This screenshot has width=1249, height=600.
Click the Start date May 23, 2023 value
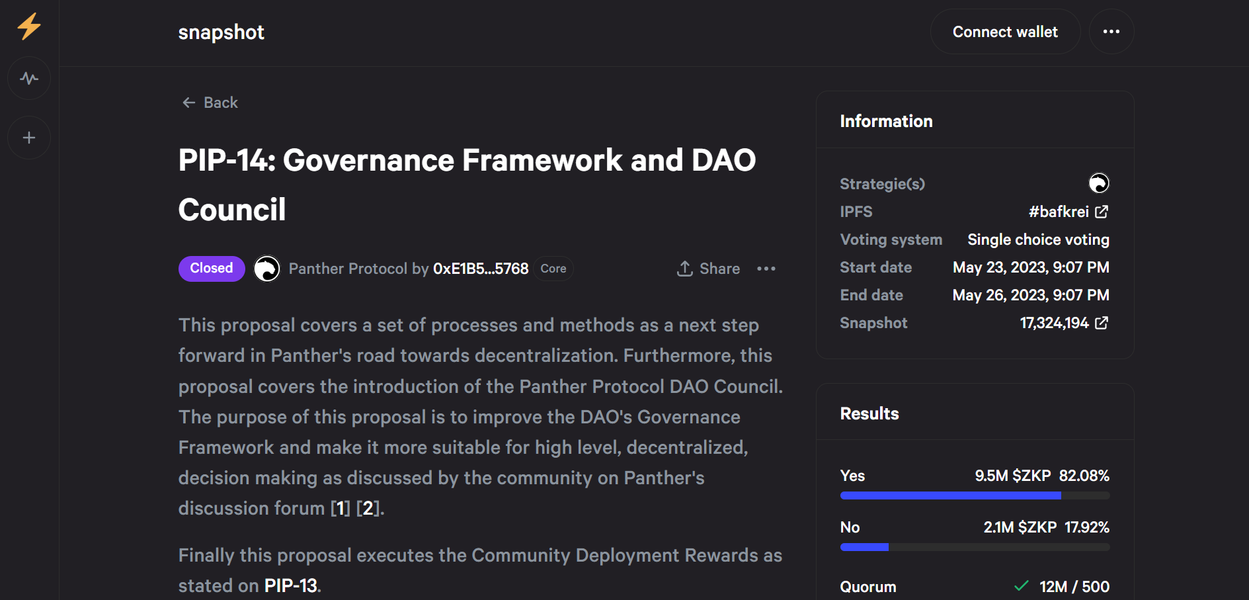pos(1031,267)
